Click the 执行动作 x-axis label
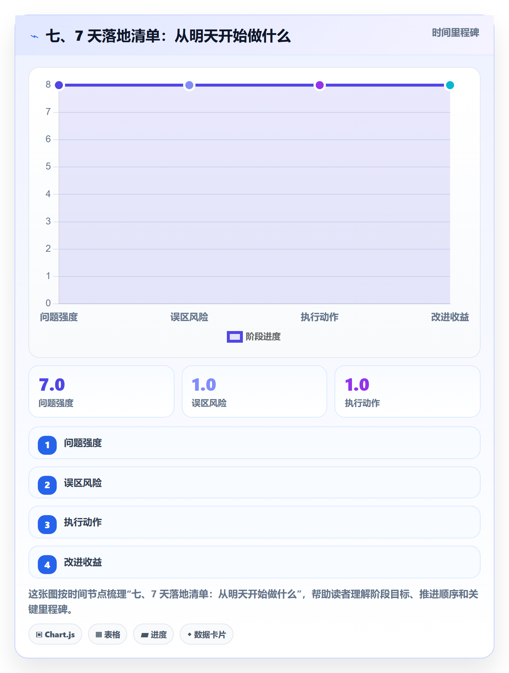Image resolution: width=509 pixels, height=673 pixels. coord(320,317)
